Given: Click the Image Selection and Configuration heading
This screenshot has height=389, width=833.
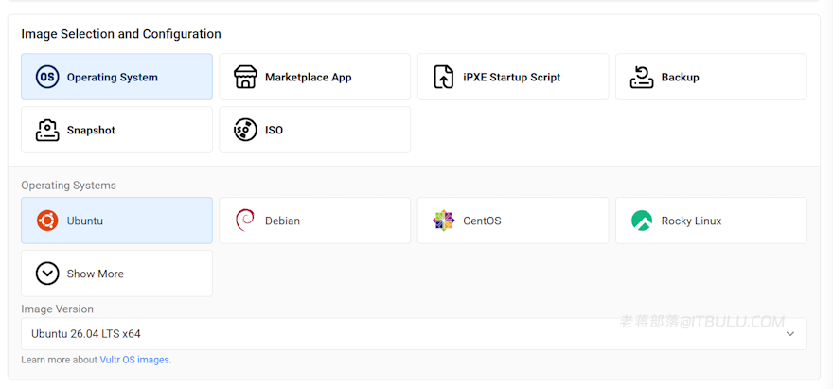Looking at the screenshot, I should 121,34.
